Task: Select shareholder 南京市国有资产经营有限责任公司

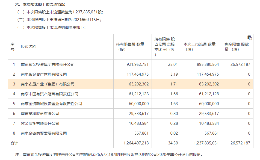Action: point(49,94)
